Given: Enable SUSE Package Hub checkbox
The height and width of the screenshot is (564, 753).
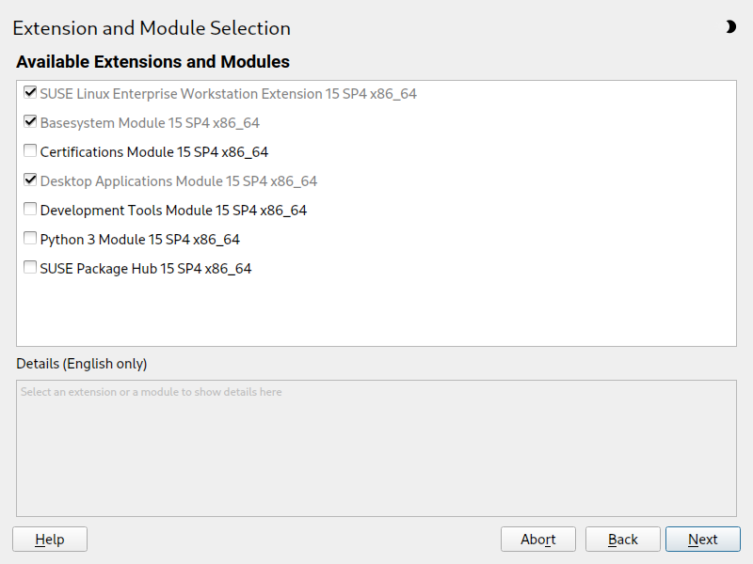Looking at the screenshot, I should pyautogui.click(x=30, y=268).
